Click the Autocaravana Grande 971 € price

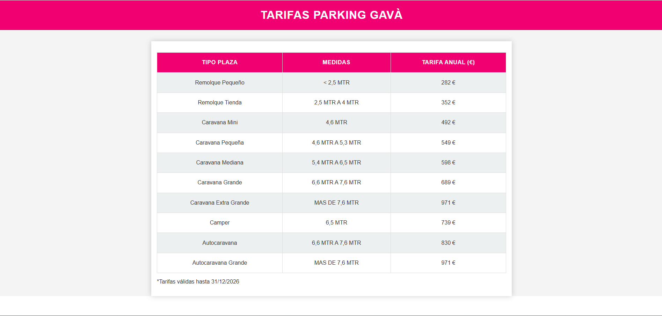pos(448,263)
